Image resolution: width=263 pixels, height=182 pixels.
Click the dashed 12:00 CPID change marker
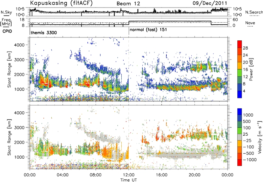click(129, 69)
